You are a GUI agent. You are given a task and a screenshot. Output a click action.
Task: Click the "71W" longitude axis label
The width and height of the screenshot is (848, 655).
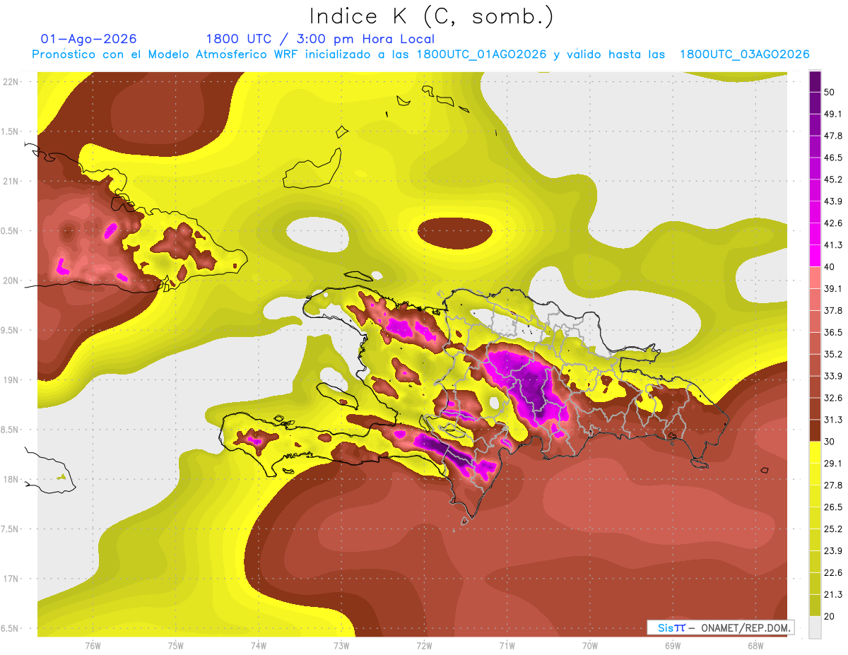click(507, 646)
